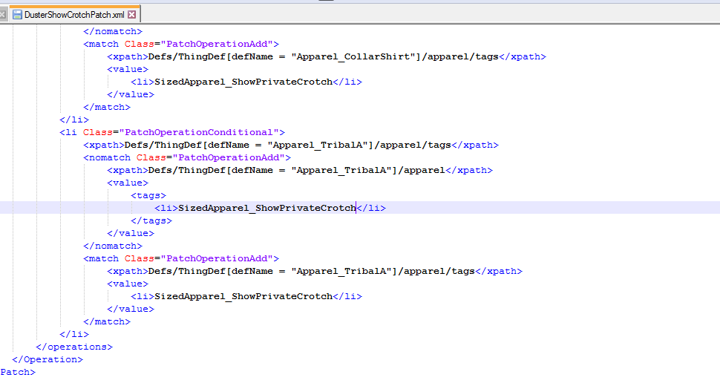720x386 pixels.
Task: Close the partially visible tab on the far left
Action: 2,15
